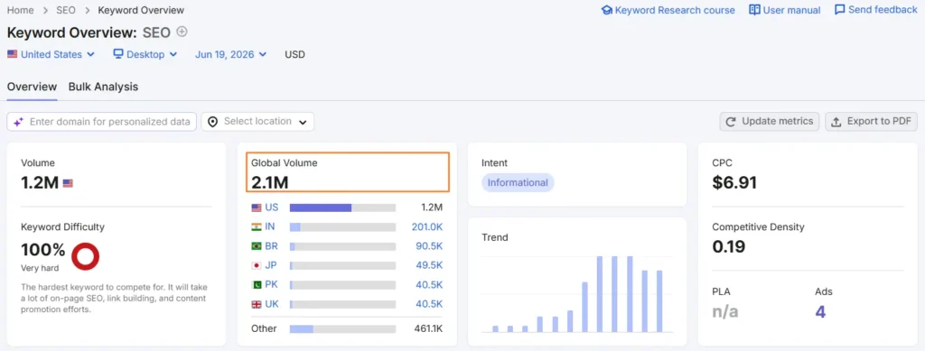This screenshot has height=351, width=925.
Task: Click the Japan flag in Global Volume
Action: (256, 265)
